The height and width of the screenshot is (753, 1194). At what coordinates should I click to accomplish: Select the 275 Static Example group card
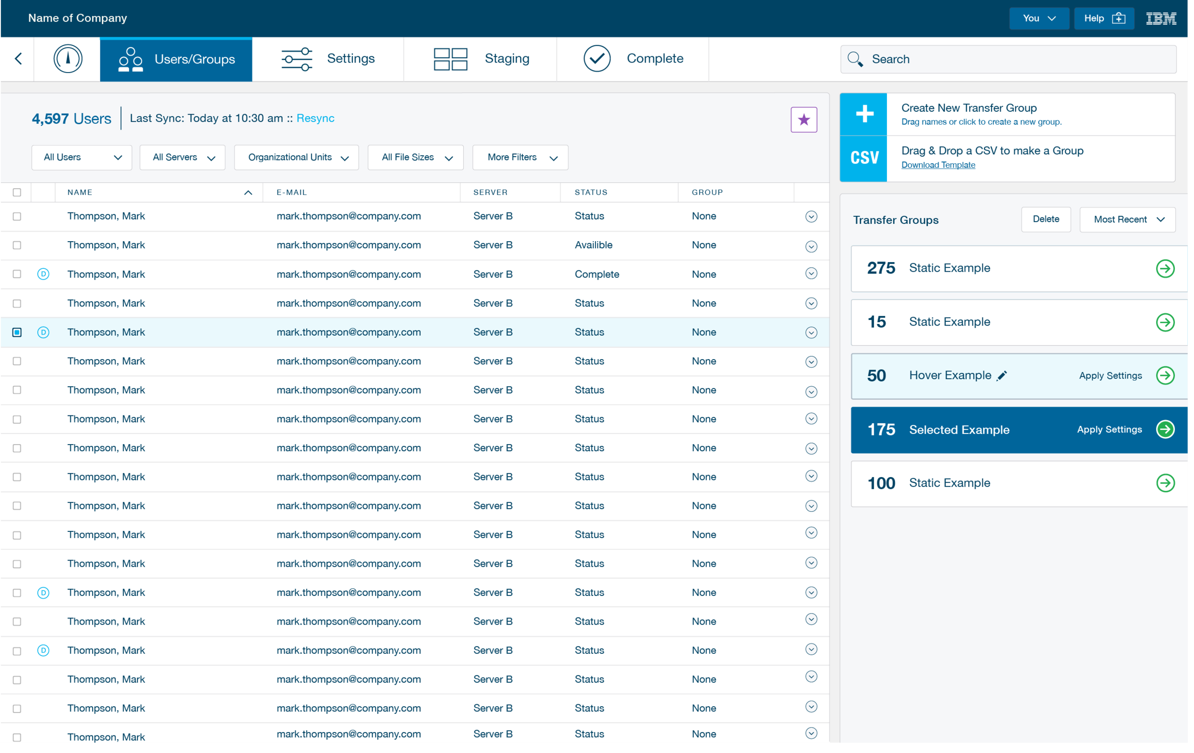(x=1019, y=269)
